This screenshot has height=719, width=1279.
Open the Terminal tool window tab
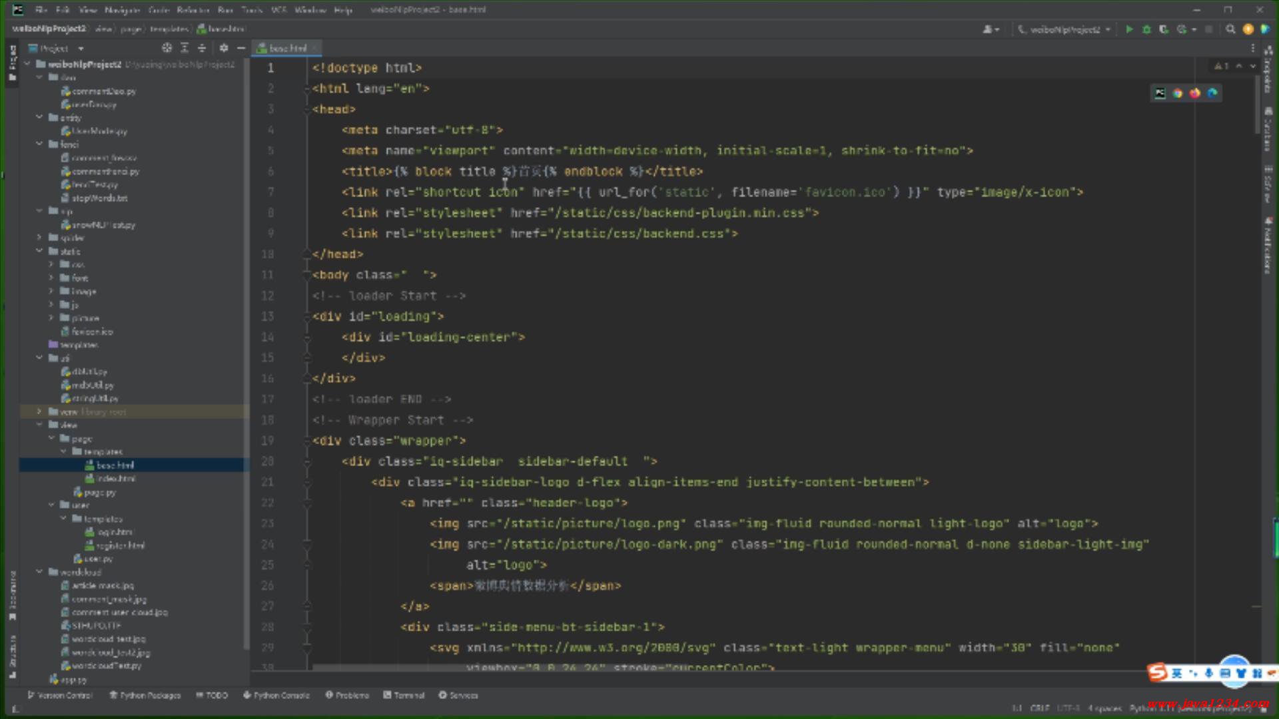coord(404,695)
